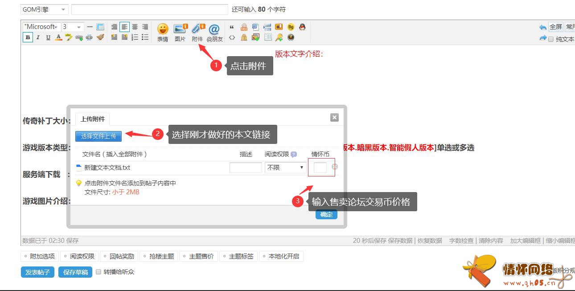Click the 情怀币 price input field
The width and height of the screenshot is (575, 291).
click(320, 168)
